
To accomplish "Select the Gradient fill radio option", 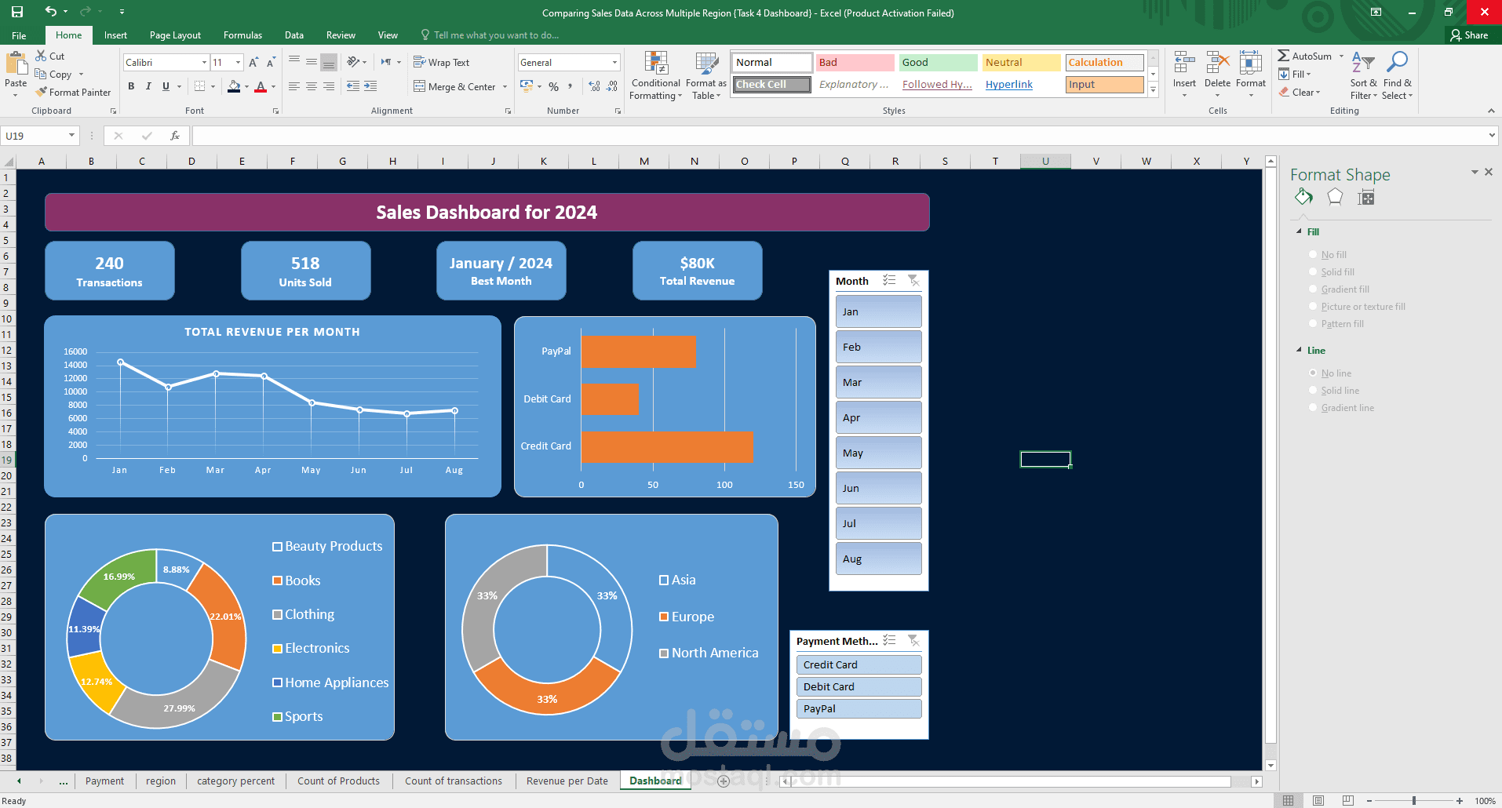I will [x=1313, y=289].
